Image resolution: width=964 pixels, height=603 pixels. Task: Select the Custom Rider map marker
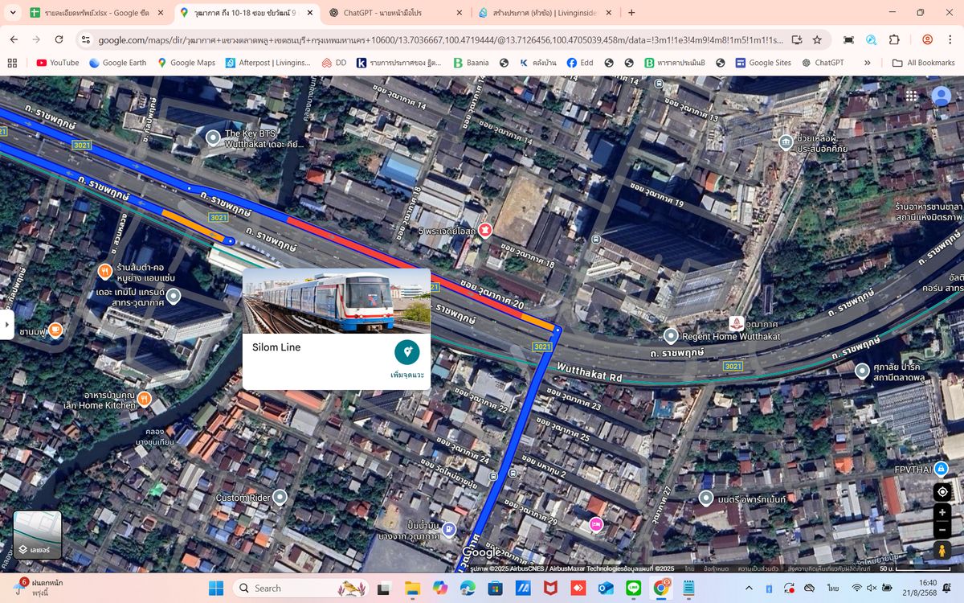coord(279,497)
